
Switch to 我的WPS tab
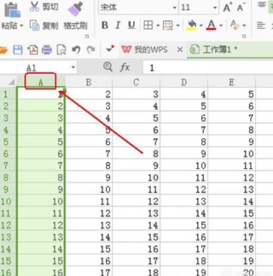click(144, 50)
